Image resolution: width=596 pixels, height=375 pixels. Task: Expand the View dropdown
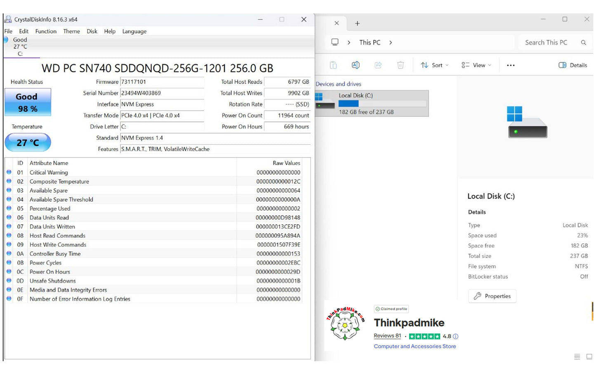[476, 65]
